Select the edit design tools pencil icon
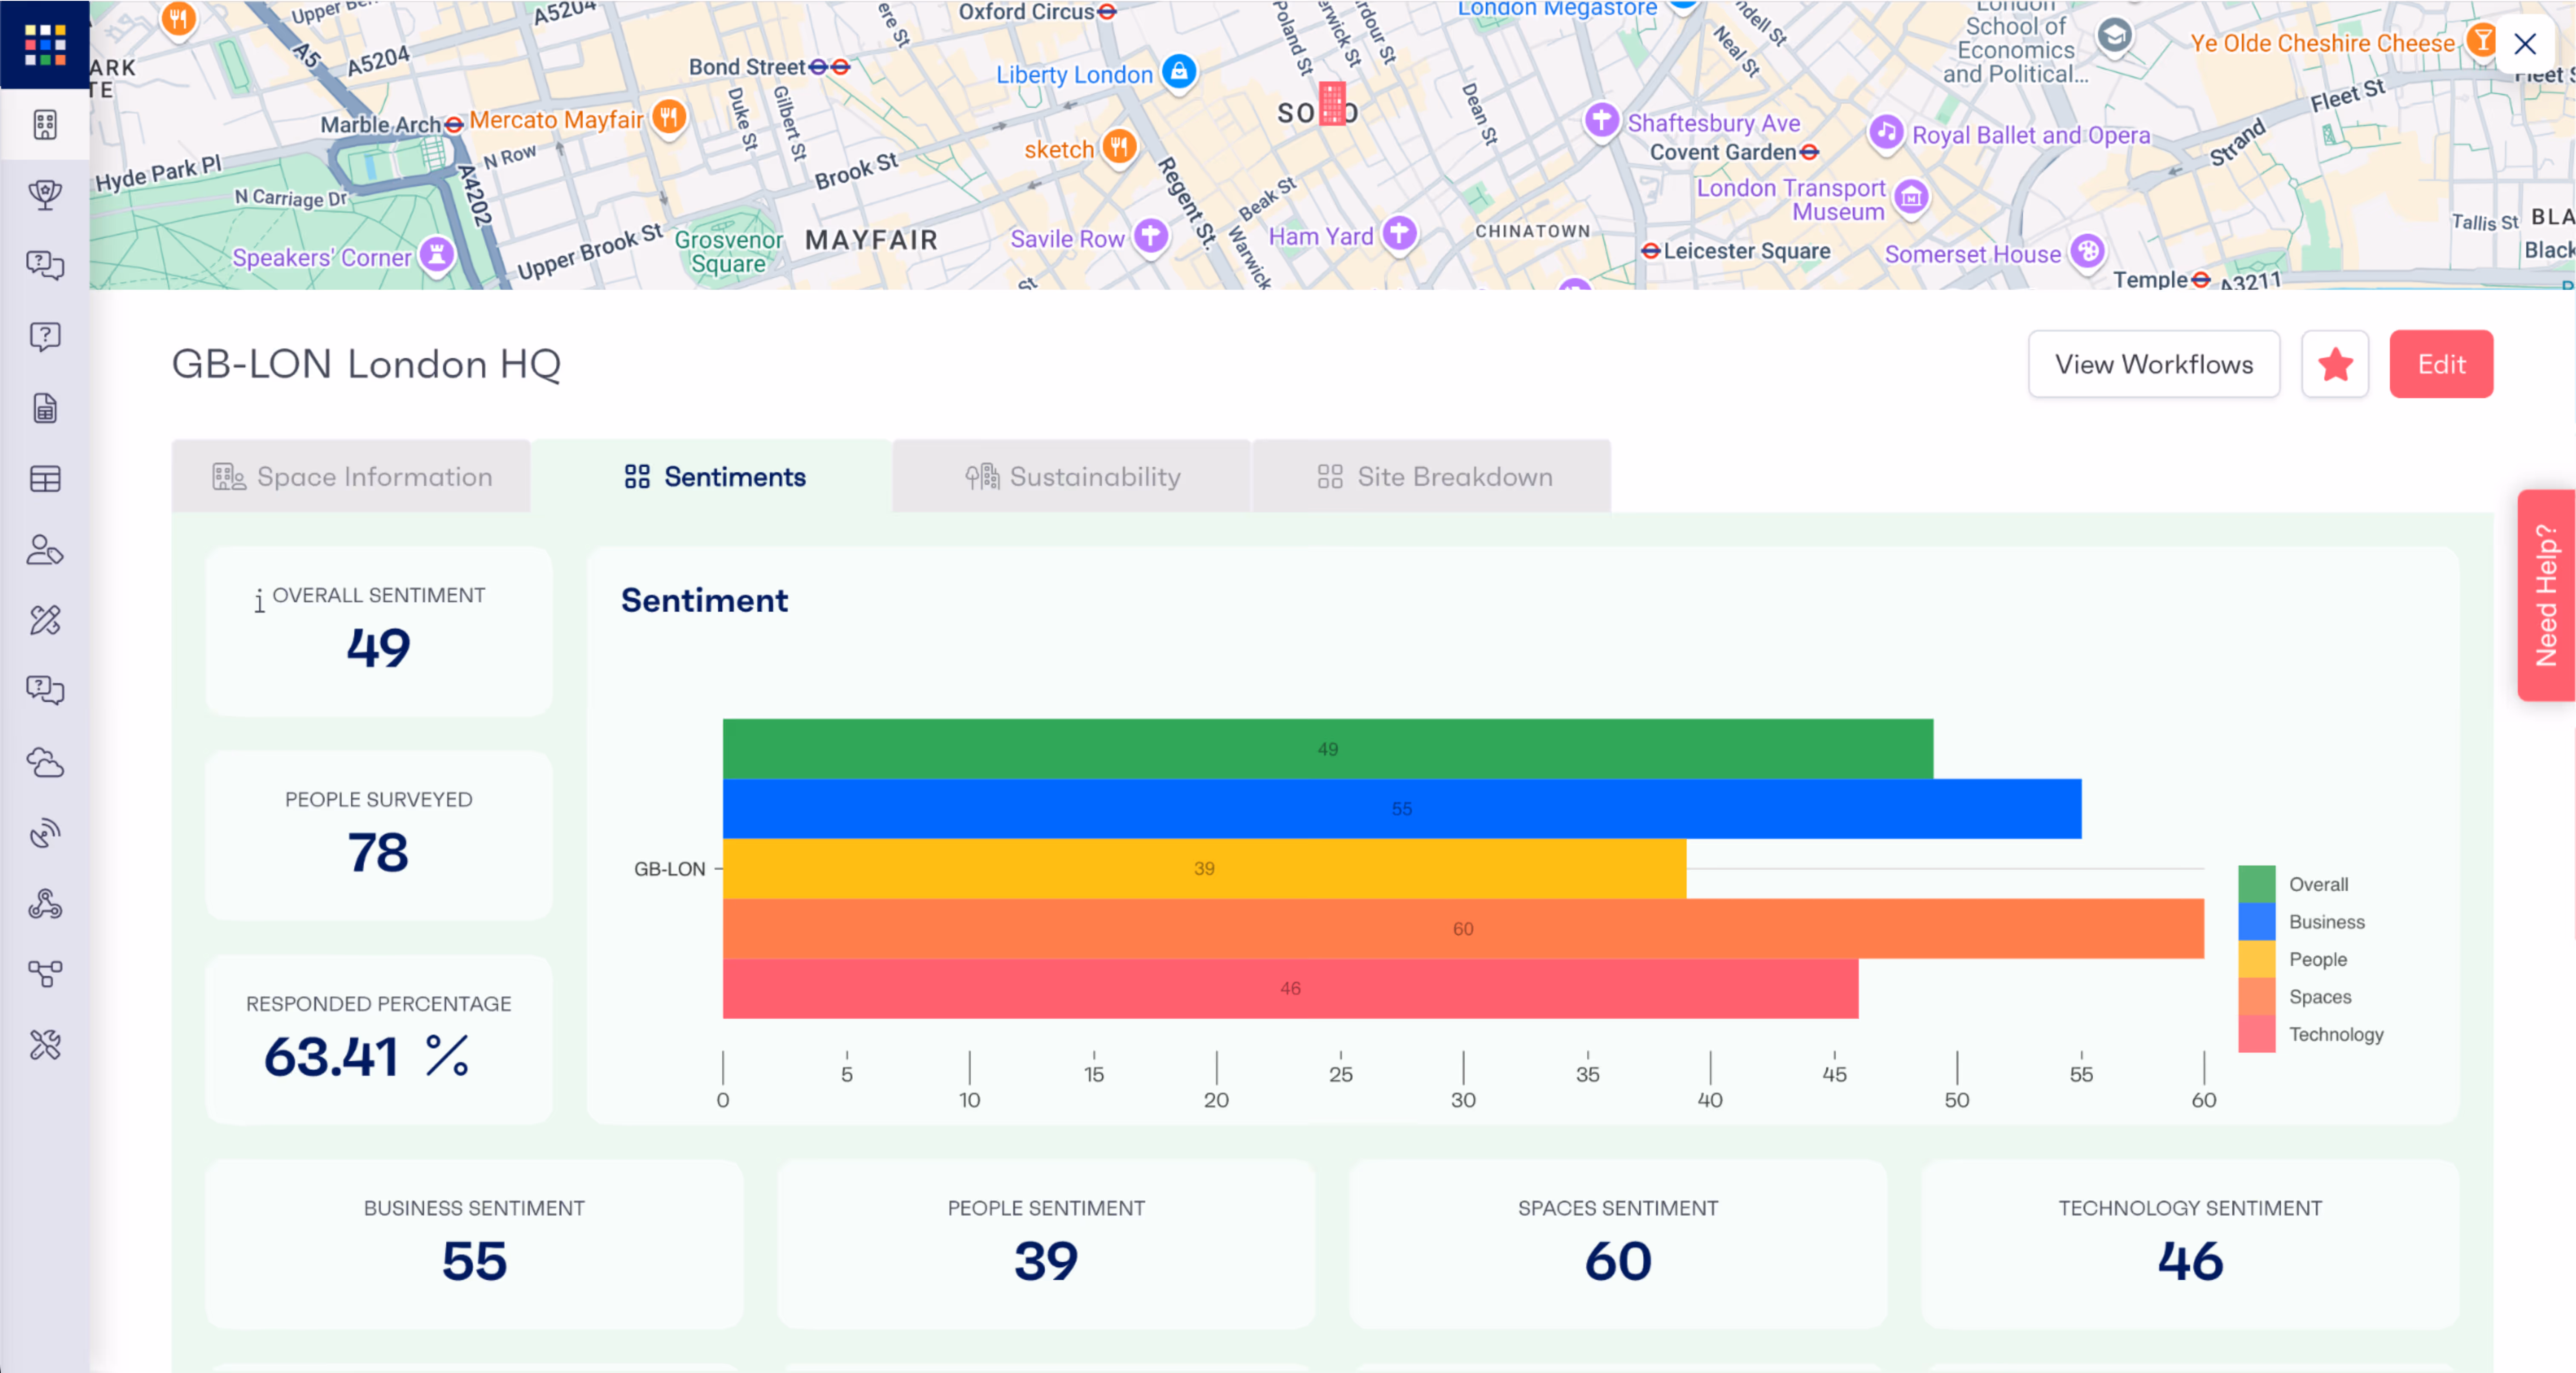2576x1373 pixels. pos(45,621)
